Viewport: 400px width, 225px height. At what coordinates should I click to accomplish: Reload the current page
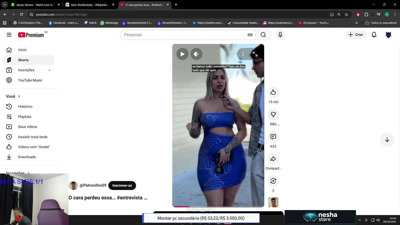(21, 14)
